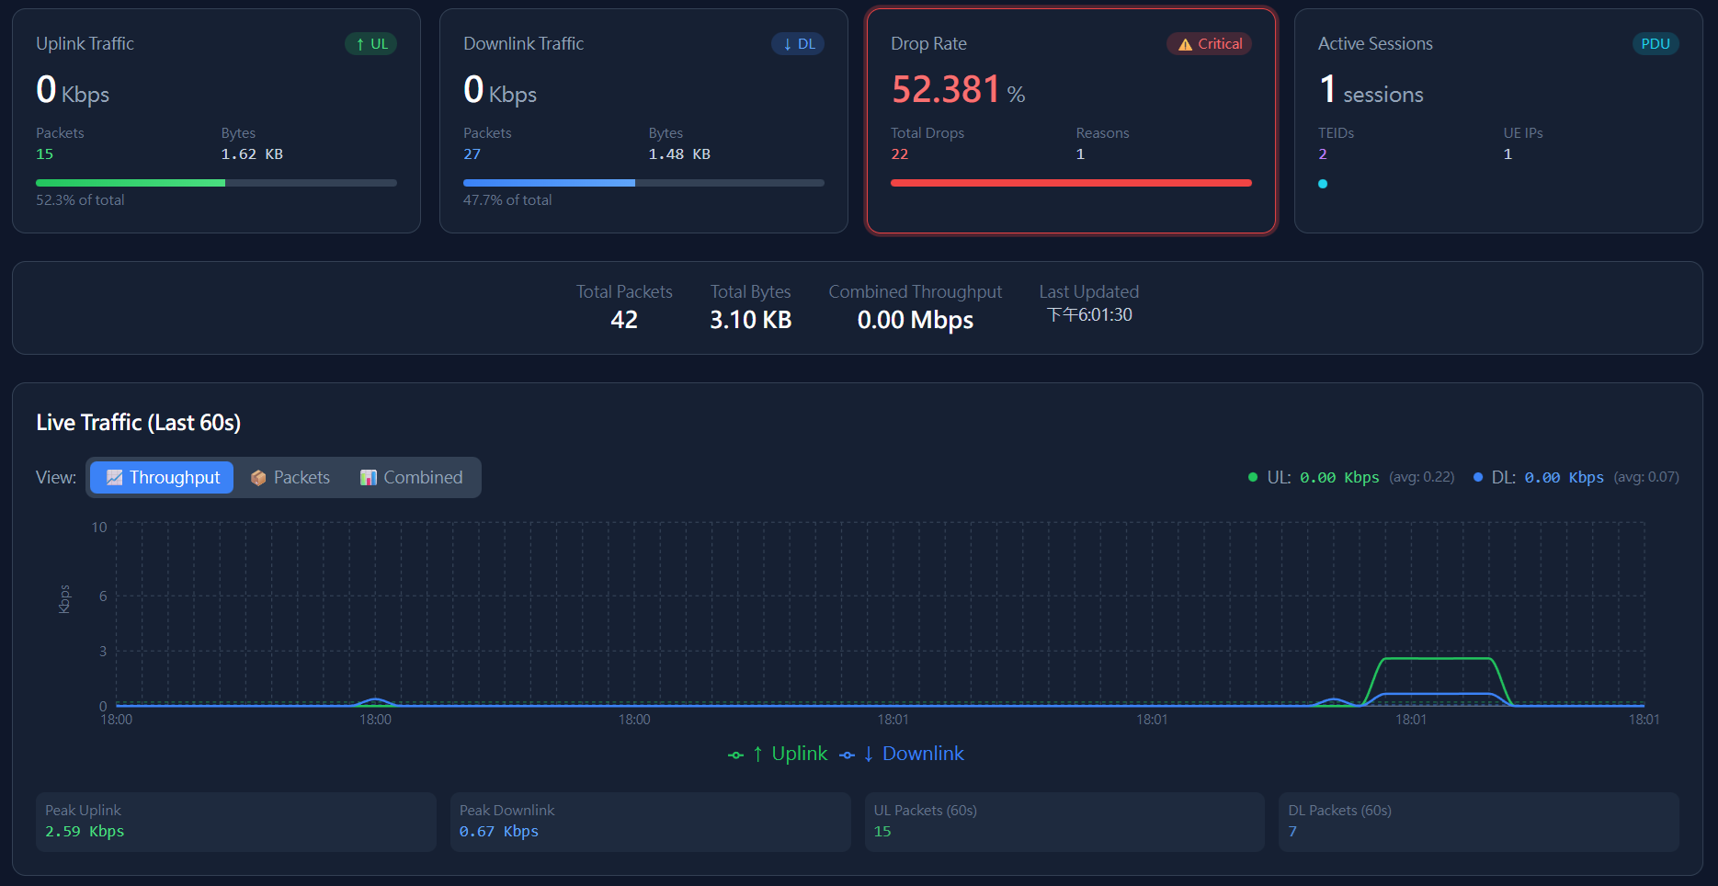Click the down-arrow DL badge on Downlink Traffic
Screen dimensions: 1718x886
(x=797, y=43)
